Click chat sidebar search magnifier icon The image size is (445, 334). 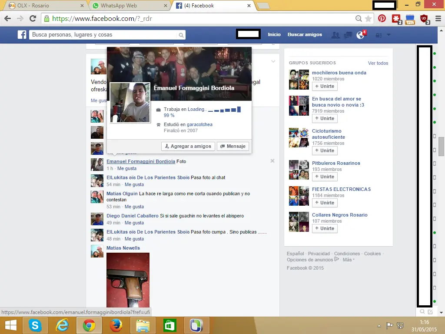422,311
